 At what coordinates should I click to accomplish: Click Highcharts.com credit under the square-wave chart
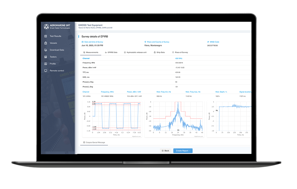tap(136, 136)
